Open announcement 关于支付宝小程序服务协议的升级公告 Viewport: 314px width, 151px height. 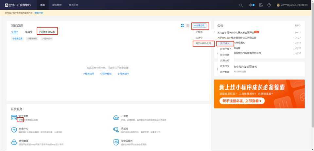point(237,38)
